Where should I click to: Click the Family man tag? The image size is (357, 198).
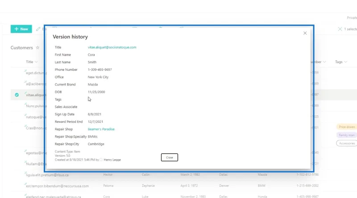point(347,135)
